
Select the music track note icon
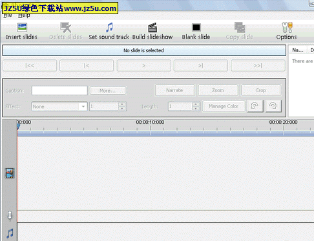10,233
